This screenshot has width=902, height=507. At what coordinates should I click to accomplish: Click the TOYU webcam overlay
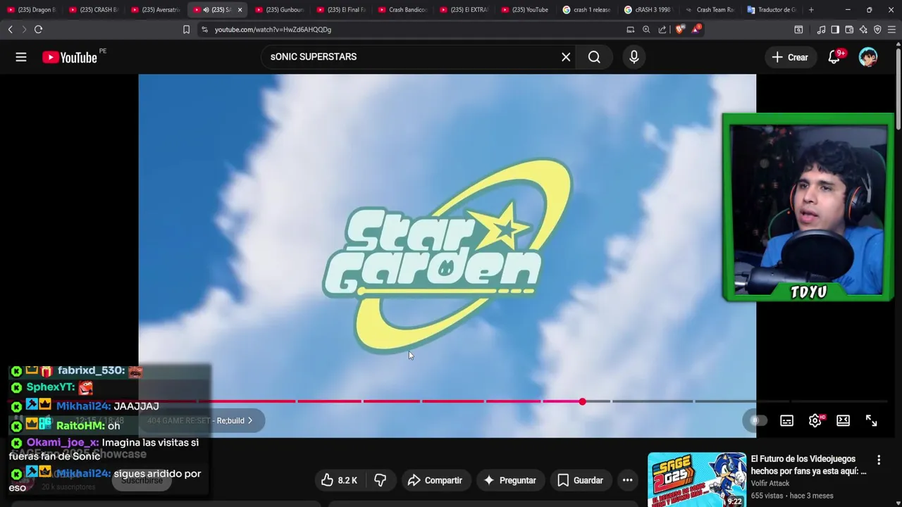pos(808,208)
